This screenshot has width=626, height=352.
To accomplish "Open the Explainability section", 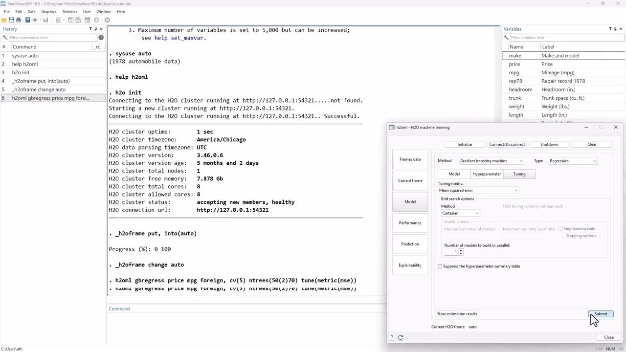I will pyautogui.click(x=410, y=265).
